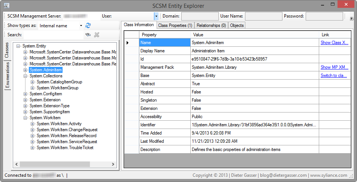The width and height of the screenshot is (357, 182).
Task: Select System.WorkItemGroup in the tree
Action: click(x=58, y=88)
